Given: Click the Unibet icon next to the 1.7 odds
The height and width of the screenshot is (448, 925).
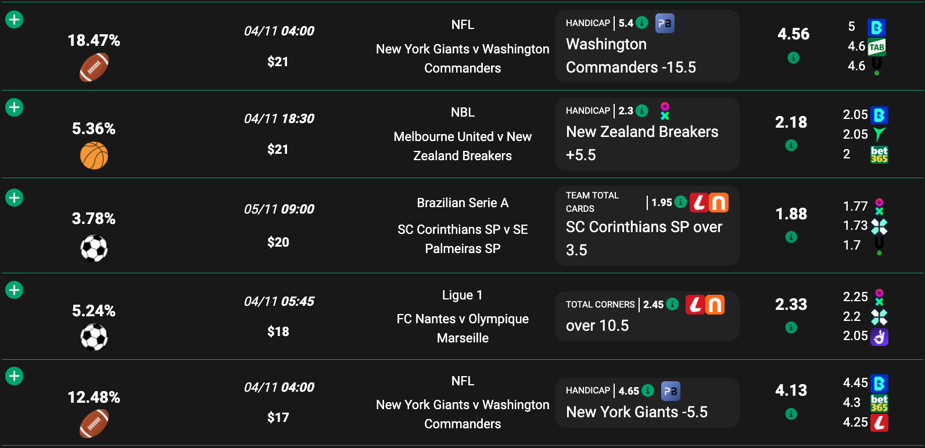Looking at the screenshot, I should point(878,245).
